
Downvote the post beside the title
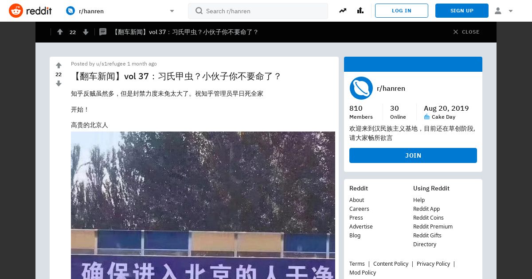click(x=59, y=83)
